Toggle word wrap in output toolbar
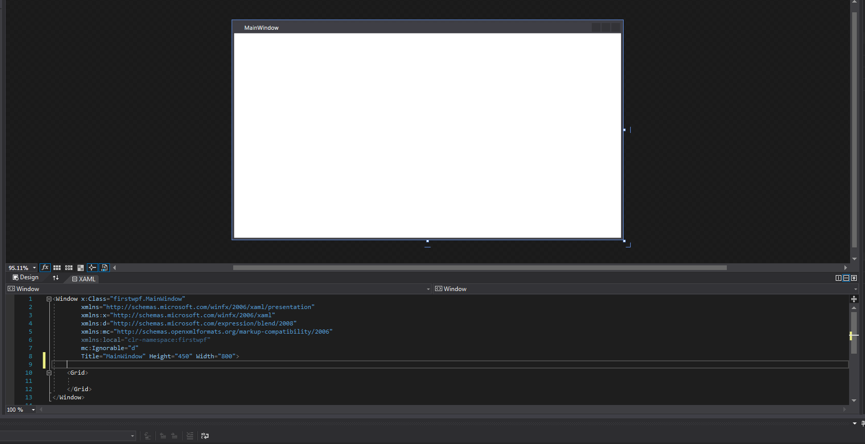The height and width of the screenshot is (444, 865). point(205,436)
